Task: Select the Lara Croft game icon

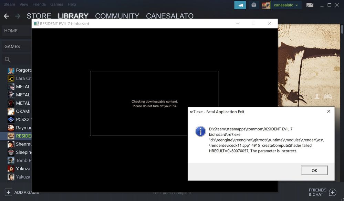Action: pos(11,78)
